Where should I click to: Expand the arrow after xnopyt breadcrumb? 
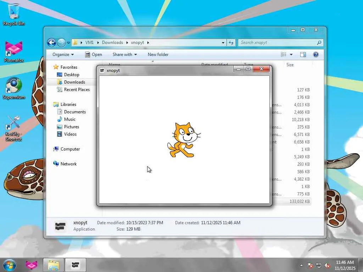pyautogui.click(x=148, y=42)
